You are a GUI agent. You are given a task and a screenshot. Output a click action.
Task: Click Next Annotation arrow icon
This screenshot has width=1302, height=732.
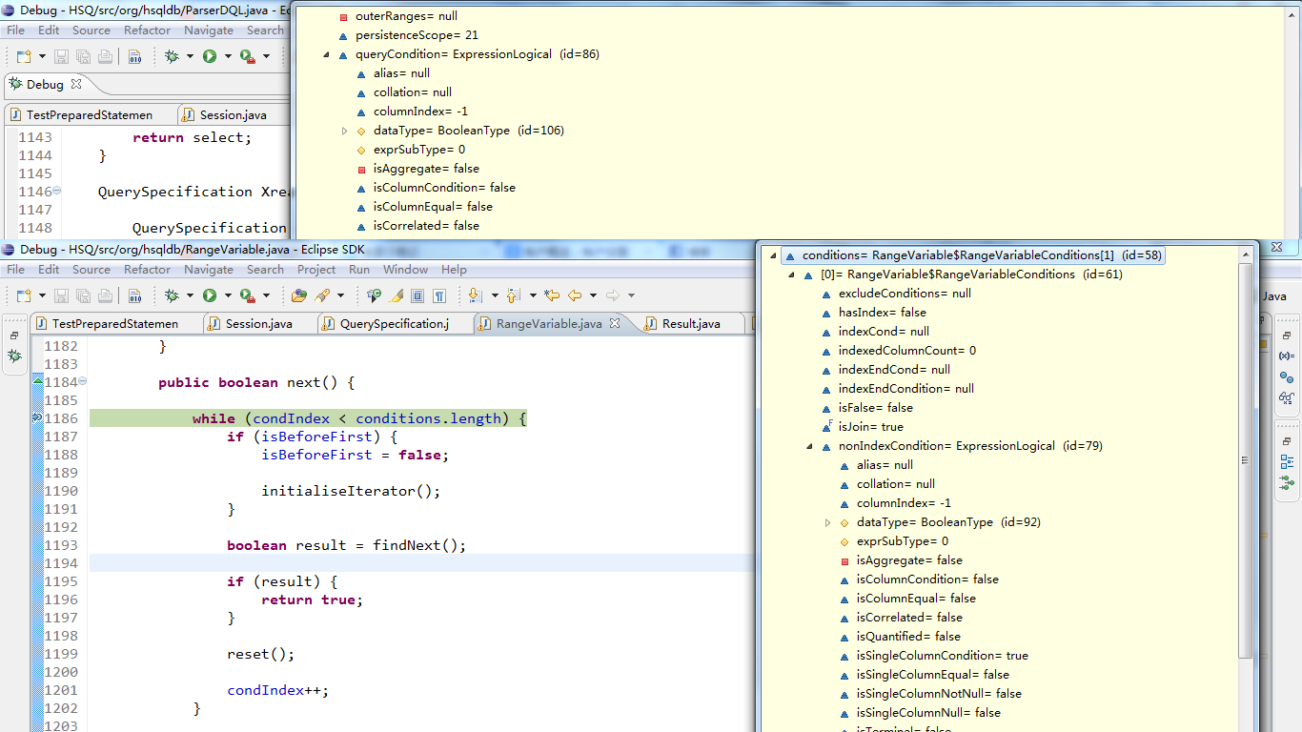point(474,295)
